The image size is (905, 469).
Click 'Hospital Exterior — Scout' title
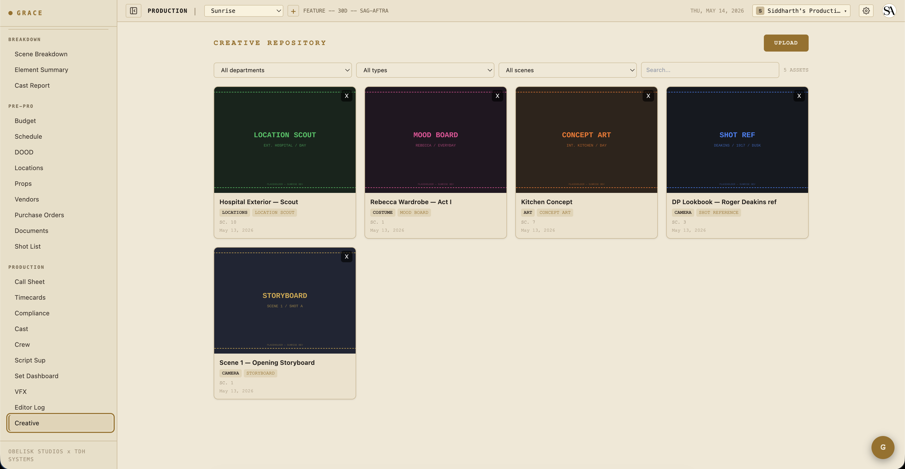click(258, 202)
